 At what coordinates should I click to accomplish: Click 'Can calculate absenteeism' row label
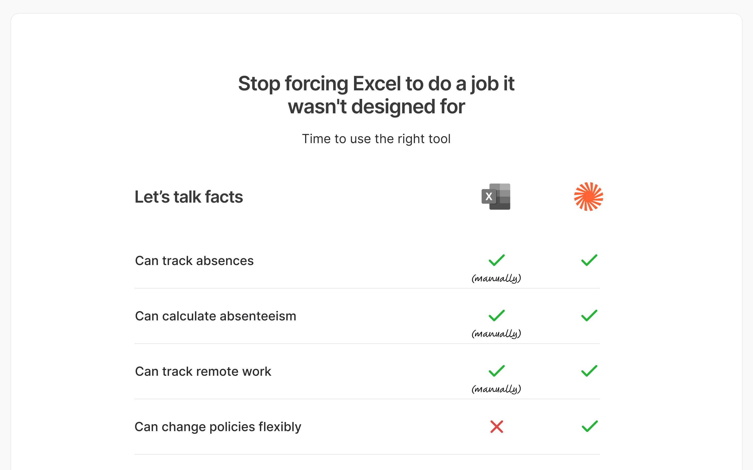click(x=216, y=316)
